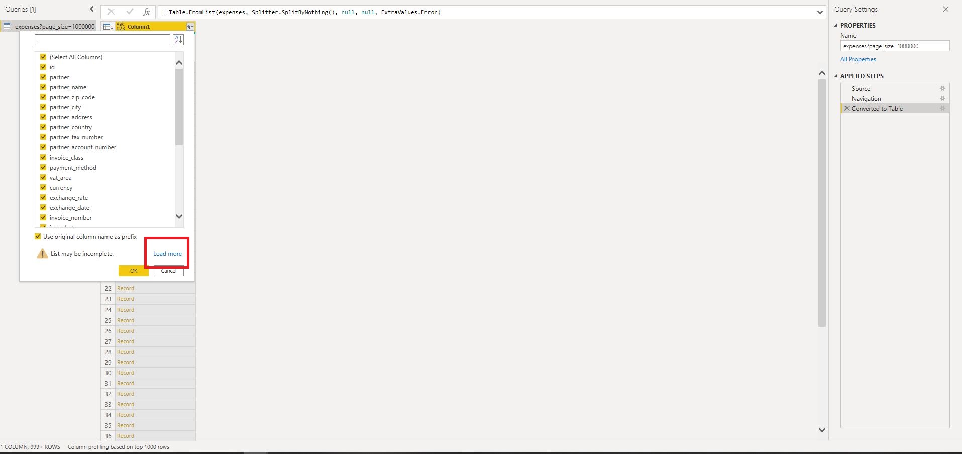Viewport: 962px width, 454px height.
Task: Collapse the Queries pane with the chevron
Action: click(x=91, y=9)
